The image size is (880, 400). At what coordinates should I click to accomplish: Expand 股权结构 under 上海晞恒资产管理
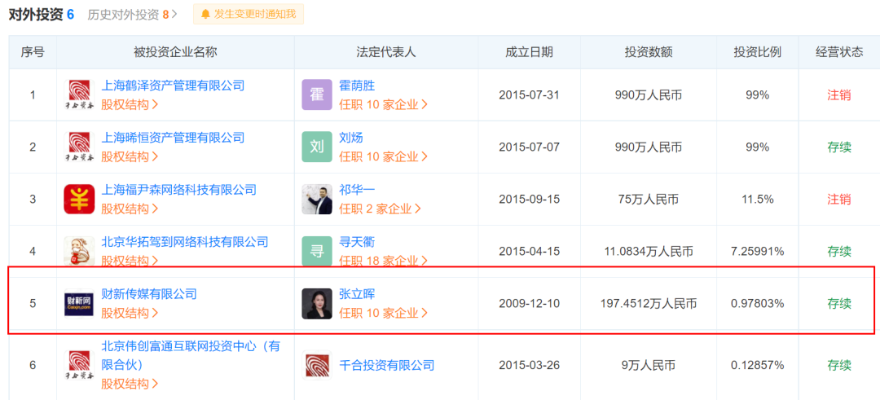click(130, 156)
